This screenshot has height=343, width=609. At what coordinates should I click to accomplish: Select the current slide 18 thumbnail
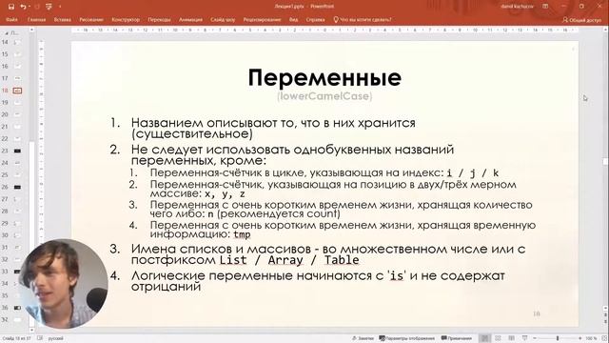(x=17, y=91)
